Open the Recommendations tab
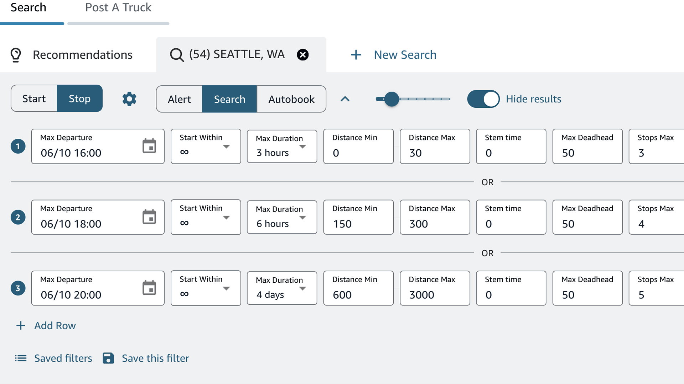 tap(71, 55)
